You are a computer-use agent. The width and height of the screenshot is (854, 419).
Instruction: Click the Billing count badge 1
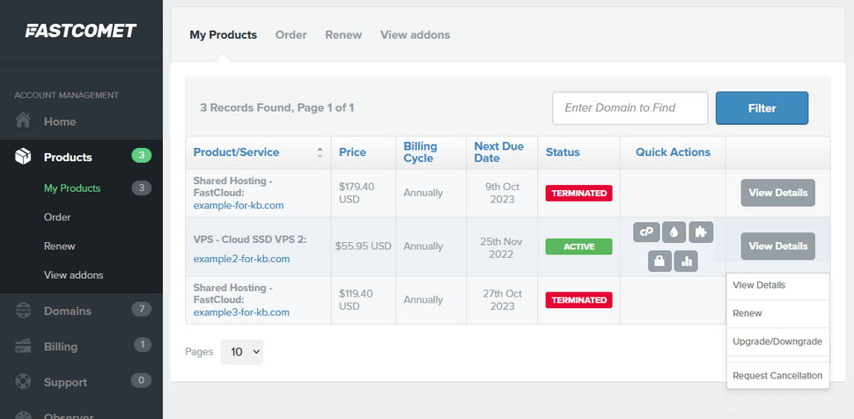pos(143,344)
